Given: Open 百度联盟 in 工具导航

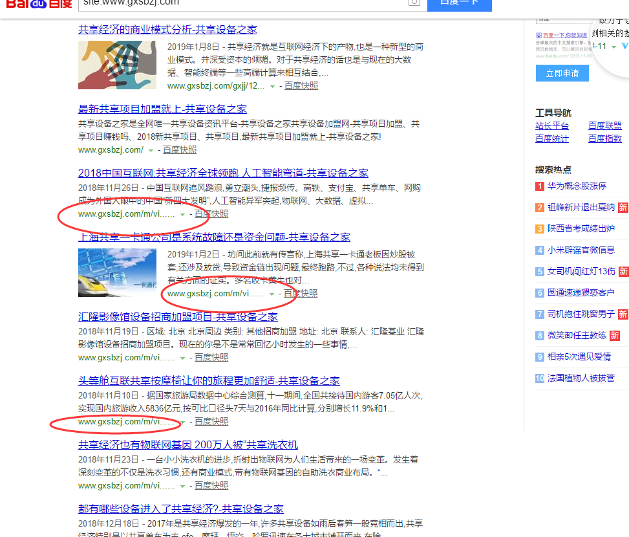Looking at the screenshot, I should (605, 126).
